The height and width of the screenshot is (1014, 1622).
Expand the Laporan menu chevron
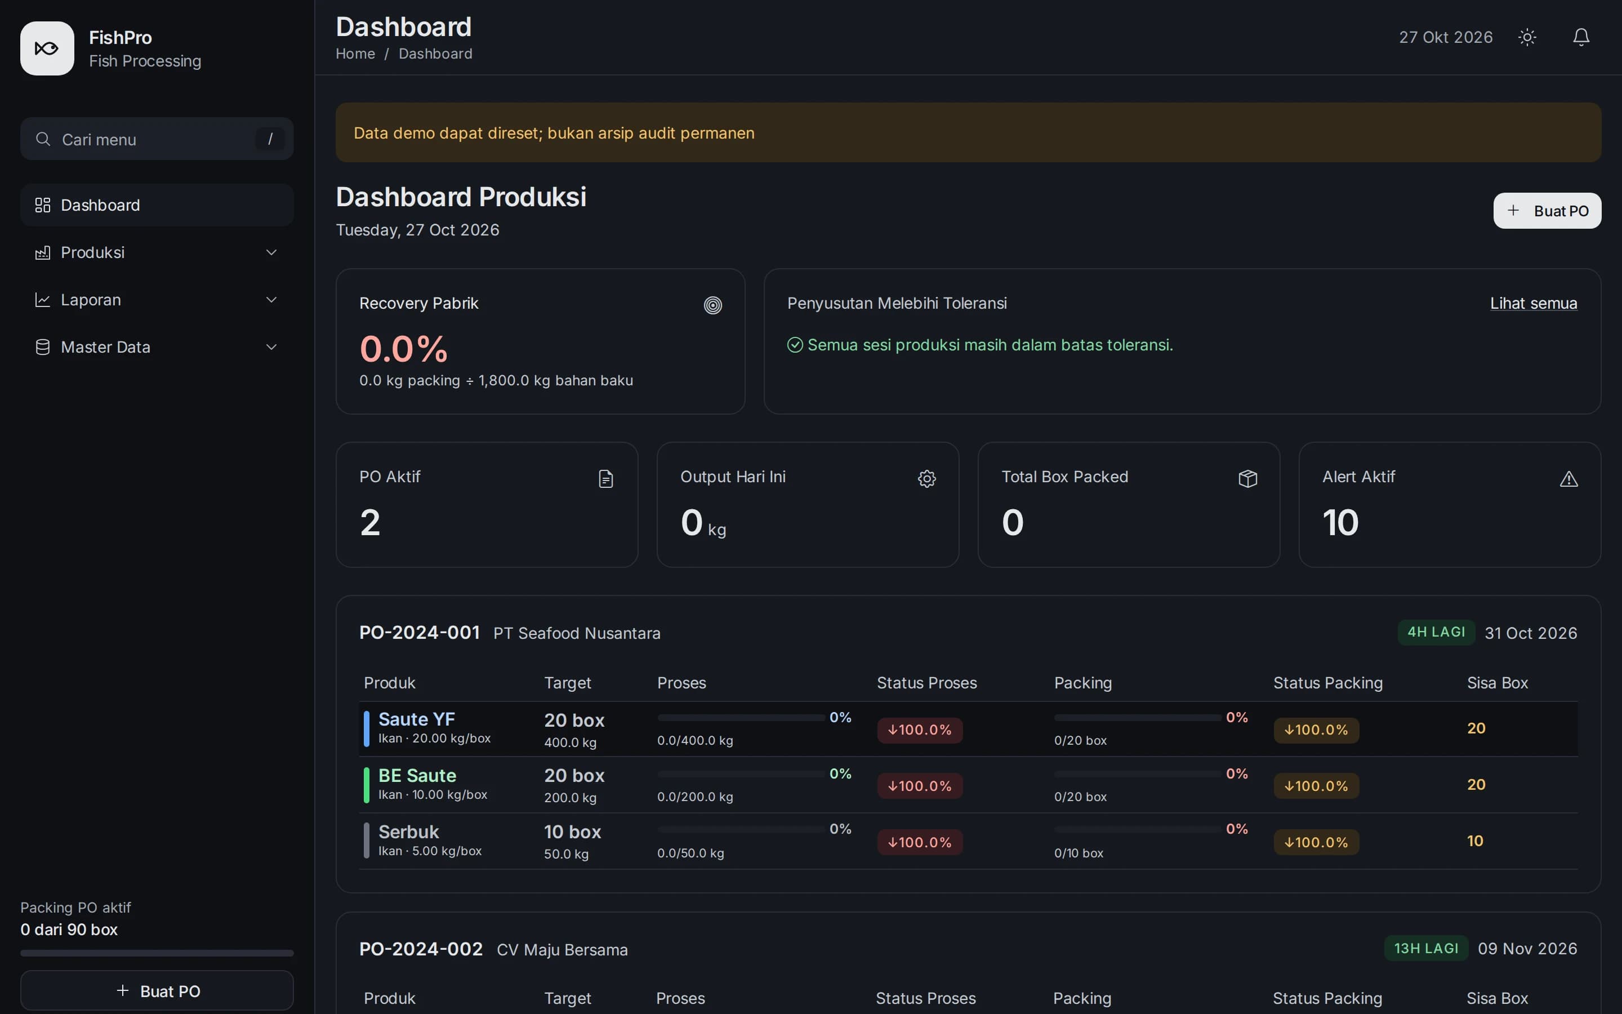point(271,300)
